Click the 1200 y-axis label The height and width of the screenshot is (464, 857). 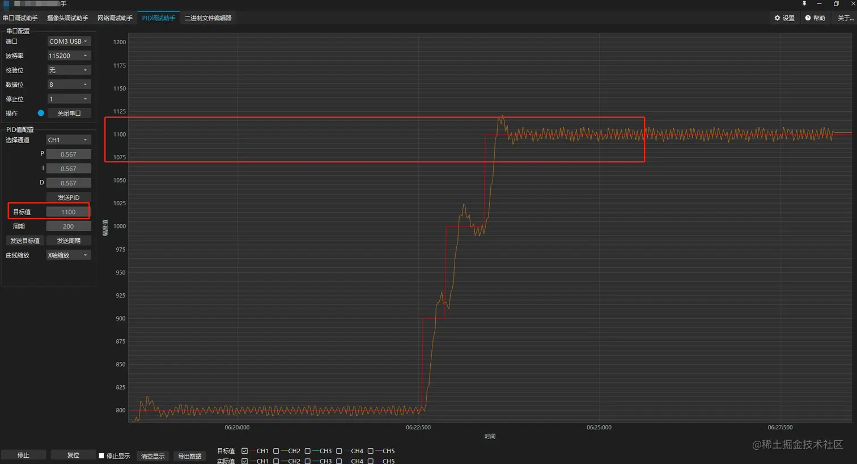(x=120, y=42)
